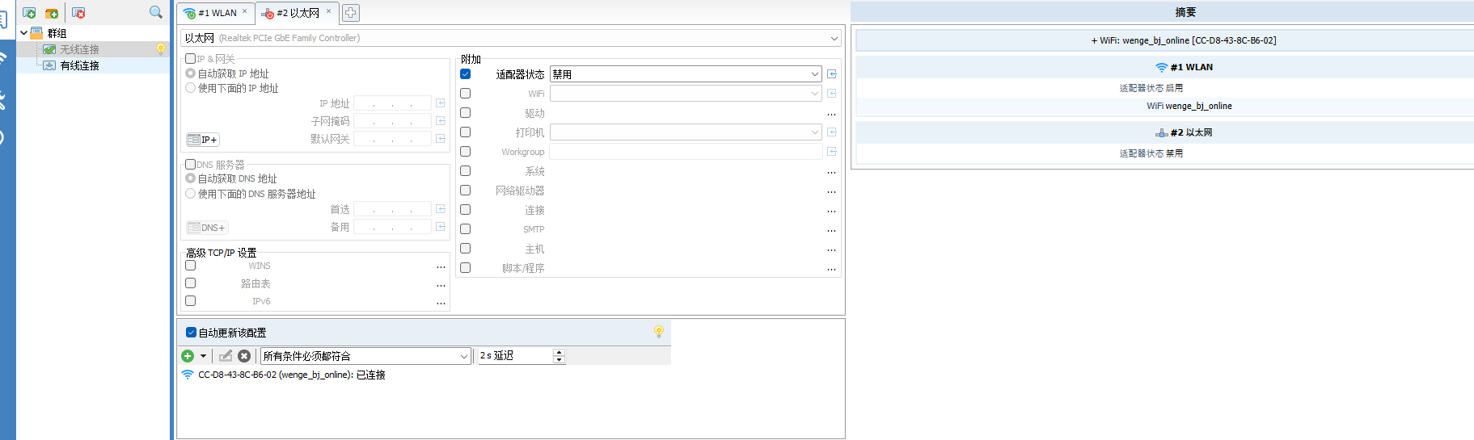Enable the IP & 网关 checkbox
Image resolution: width=1474 pixels, height=440 pixels.
click(x=190, y=58)
